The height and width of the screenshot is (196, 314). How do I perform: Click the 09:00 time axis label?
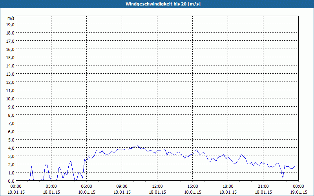(122, 187)
